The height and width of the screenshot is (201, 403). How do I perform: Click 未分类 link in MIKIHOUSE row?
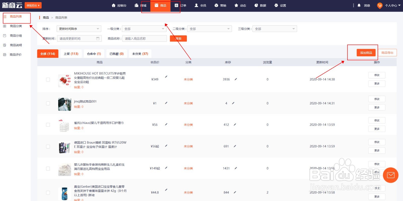[x=188, y=79]
